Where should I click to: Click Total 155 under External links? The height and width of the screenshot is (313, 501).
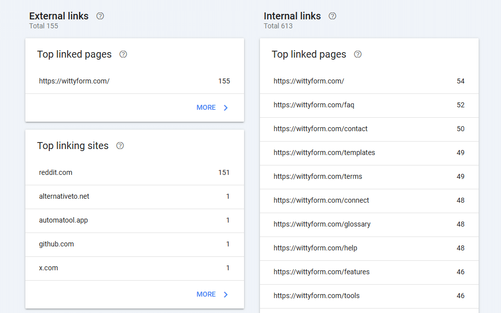44,26
